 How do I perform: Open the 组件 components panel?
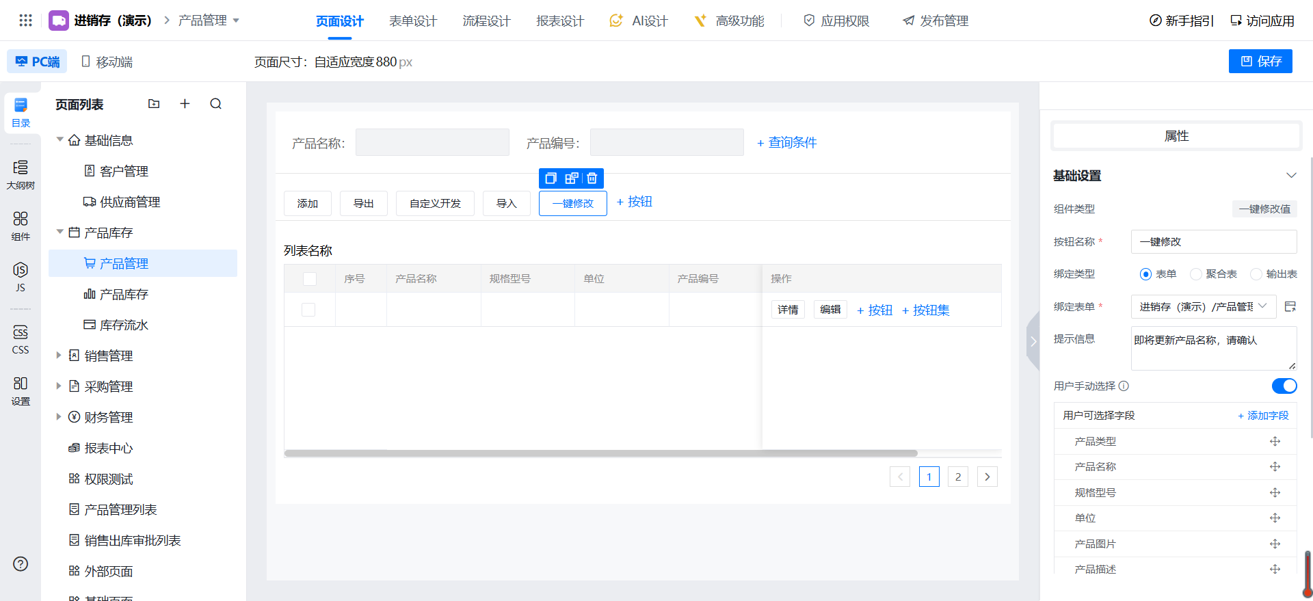(x=21, y=226)
